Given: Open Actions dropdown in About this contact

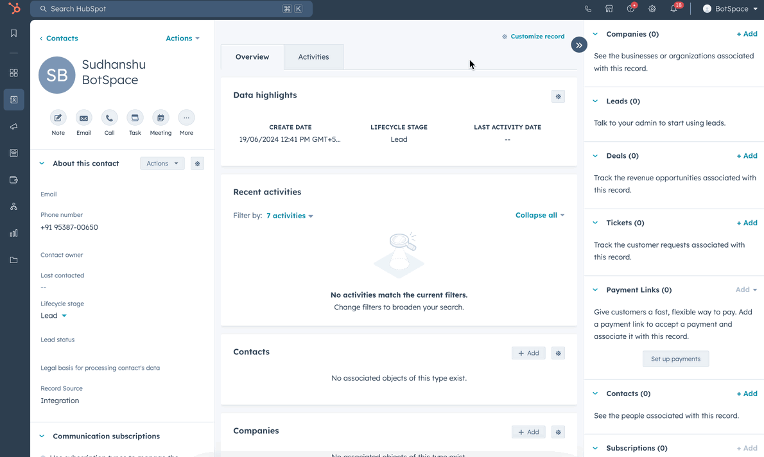Looking at the screenshot, I should pyautogui.click(x=162, y=164).
